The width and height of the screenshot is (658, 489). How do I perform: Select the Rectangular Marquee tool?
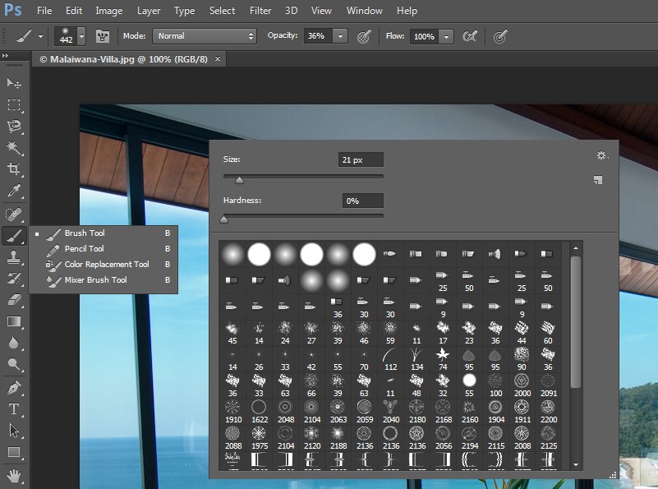pyautogui.click(x=14, y=105)
